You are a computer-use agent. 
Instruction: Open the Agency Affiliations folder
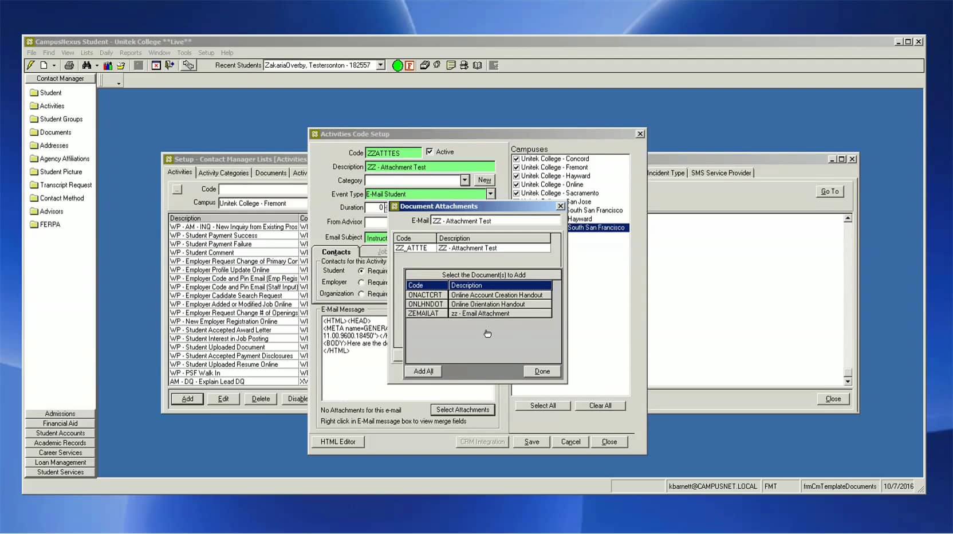pos(60,159)
